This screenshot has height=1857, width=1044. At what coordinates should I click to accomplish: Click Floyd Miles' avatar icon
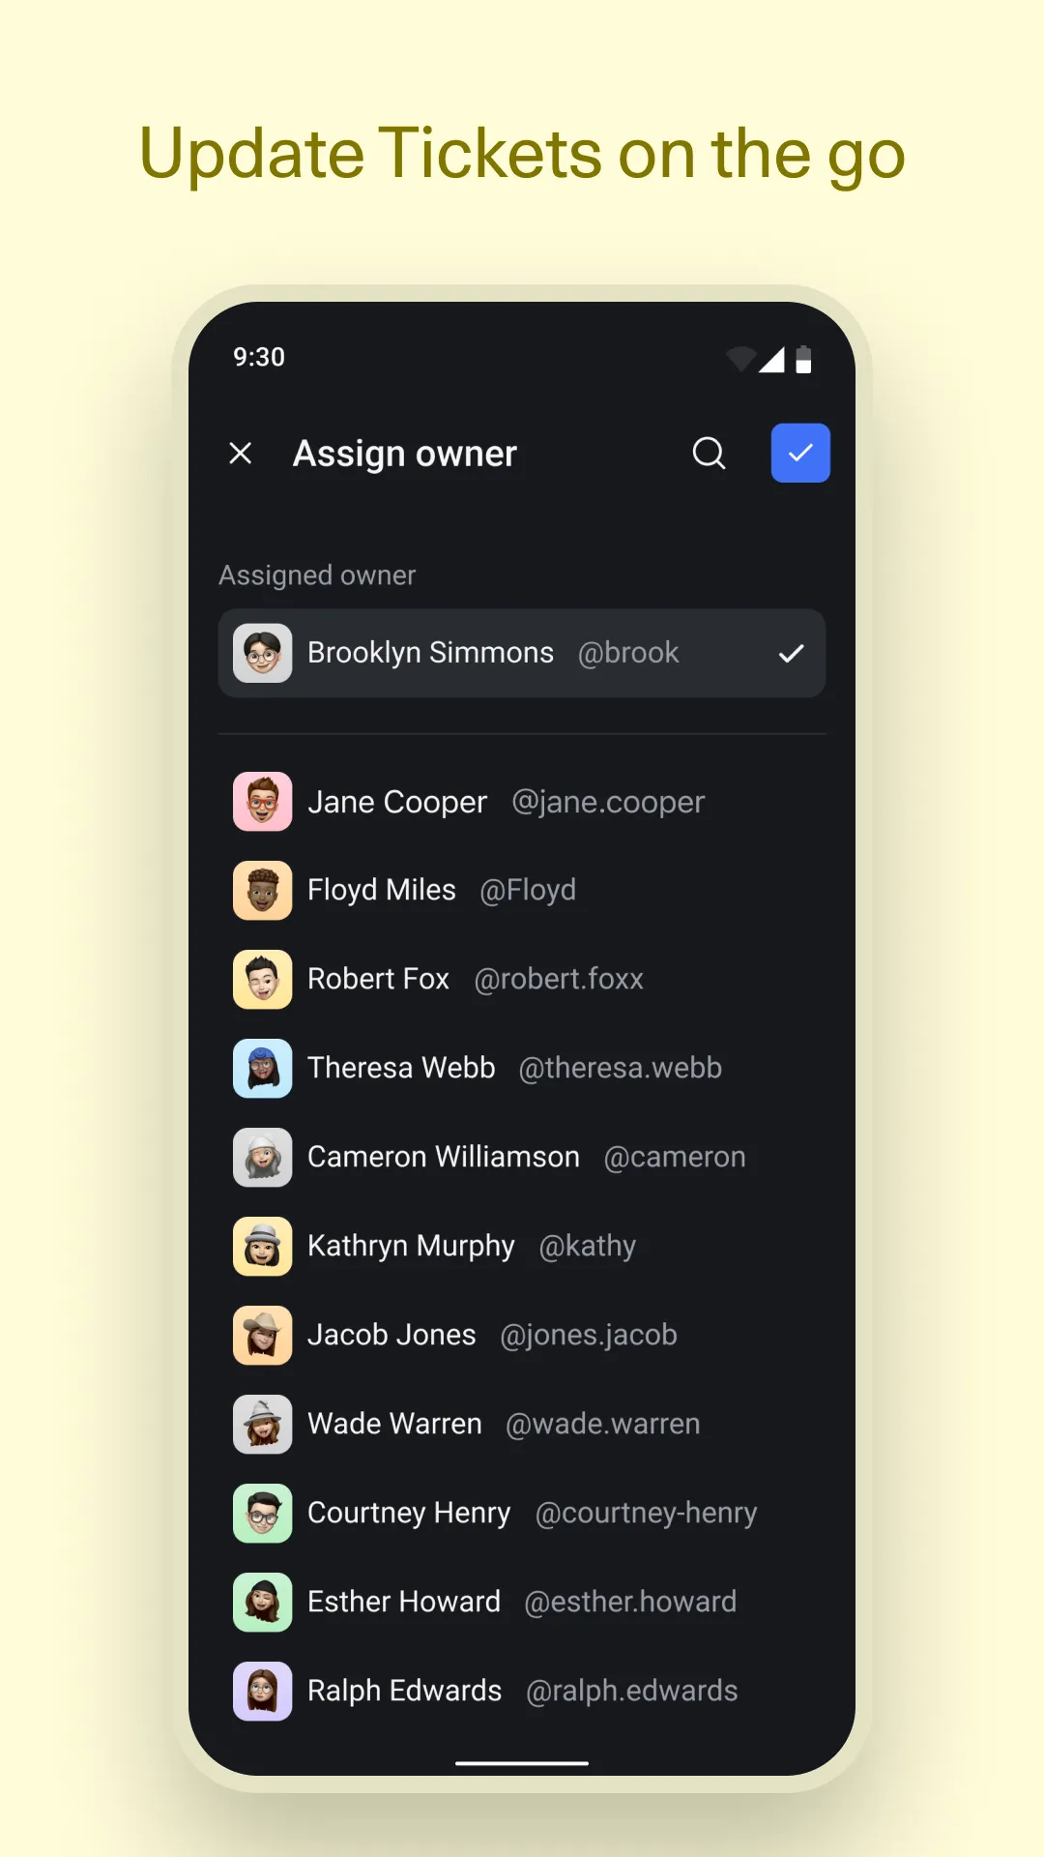pyautogui.click(x=262, y=891)
